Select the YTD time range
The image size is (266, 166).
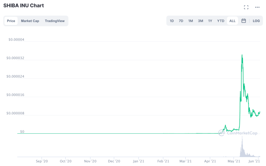coord(221,21)
